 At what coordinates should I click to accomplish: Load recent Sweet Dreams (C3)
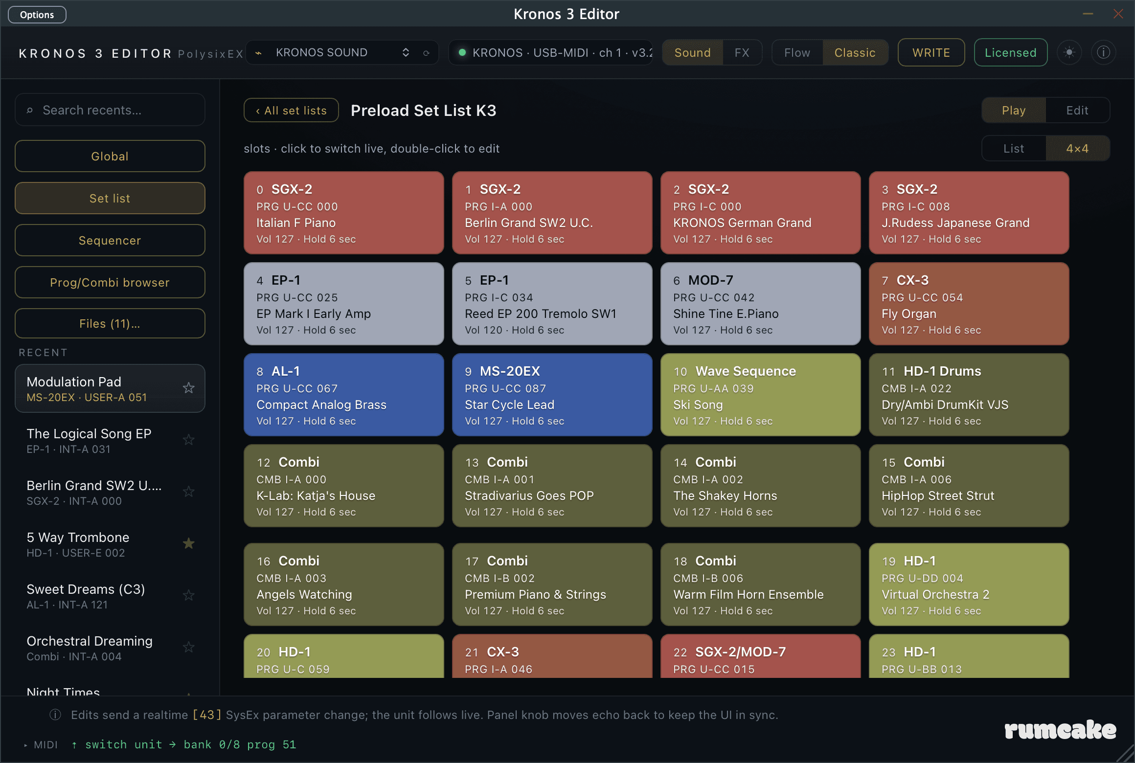pos(110,596)
